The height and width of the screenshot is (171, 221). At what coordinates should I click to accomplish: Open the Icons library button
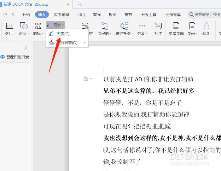[x=38, y=26]
